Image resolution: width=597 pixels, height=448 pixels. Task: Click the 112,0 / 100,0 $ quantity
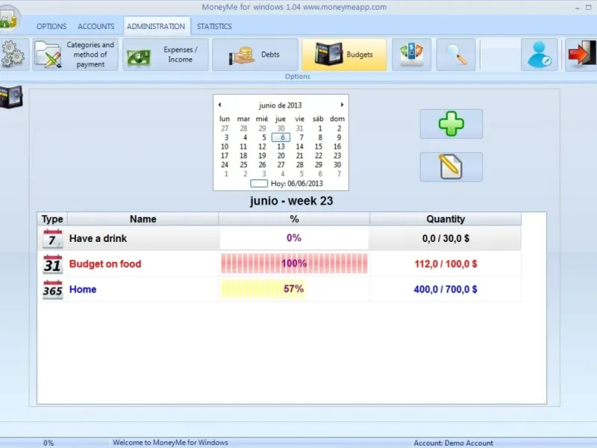coord(446,264)
